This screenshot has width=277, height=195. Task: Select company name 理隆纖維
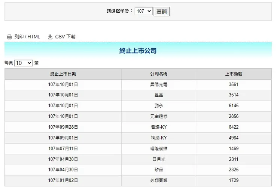click(159, 148)
